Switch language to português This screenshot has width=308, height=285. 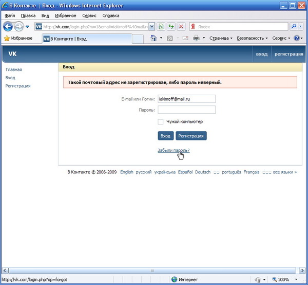232,172
